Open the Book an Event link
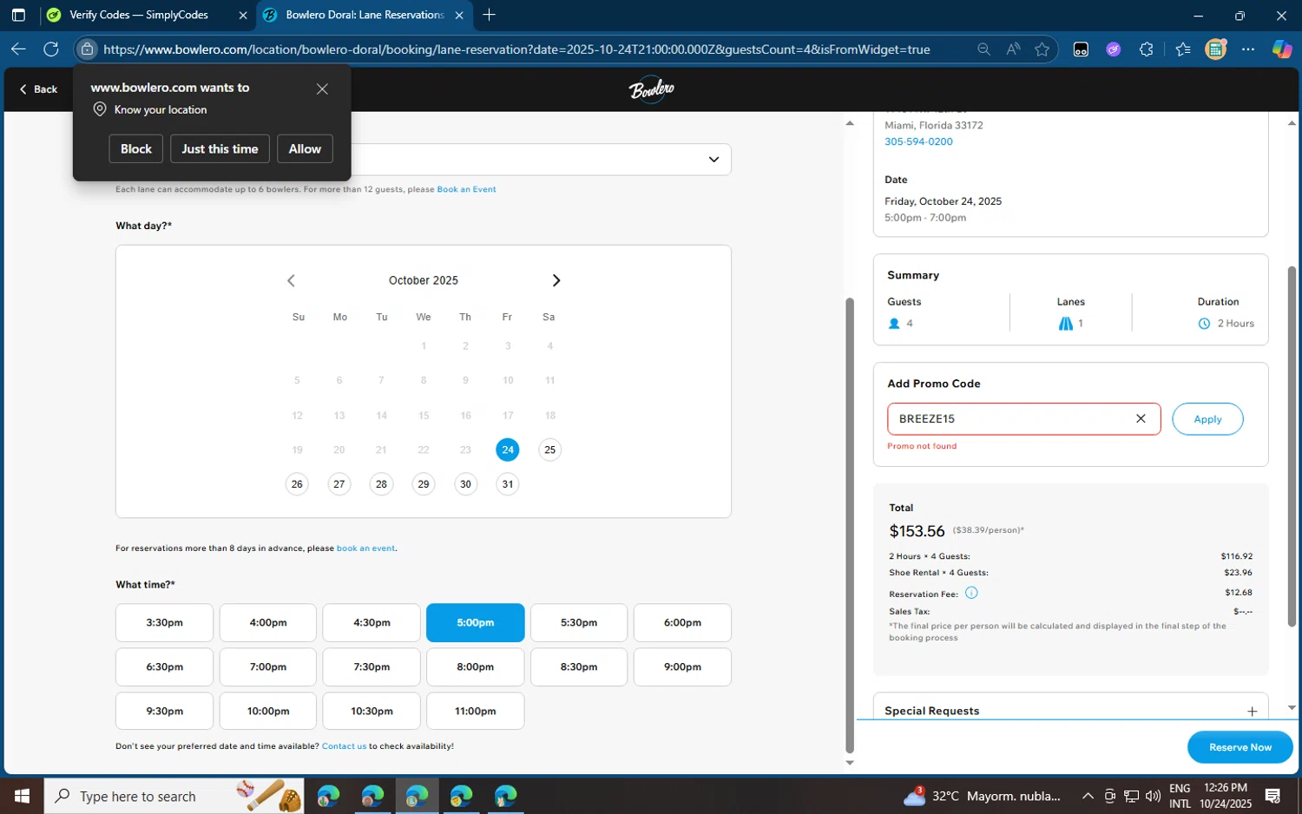The height and width of the screenshot is (814, 1302). pos(466,189)
